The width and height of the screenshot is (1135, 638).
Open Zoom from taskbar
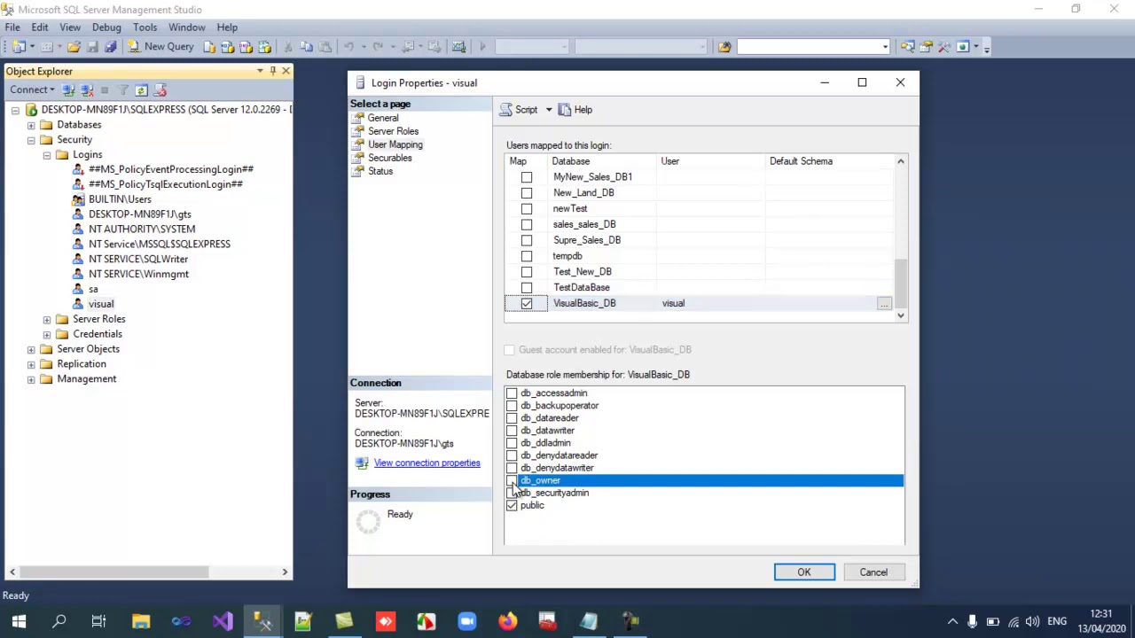coord(467,620)
